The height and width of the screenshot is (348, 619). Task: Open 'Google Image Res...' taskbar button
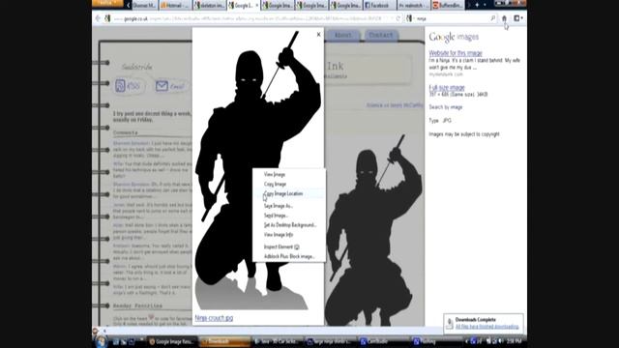click(172, 341)
